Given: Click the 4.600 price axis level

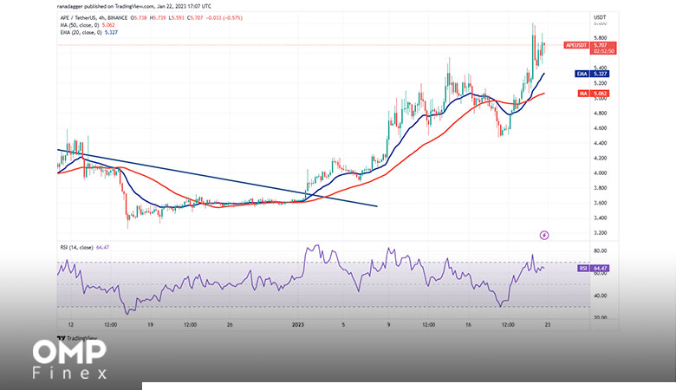Looking at the screenshot, I should [x=600, y=128].
